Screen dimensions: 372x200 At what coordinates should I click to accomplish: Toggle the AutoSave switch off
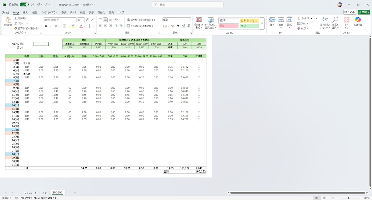pos(24,5)
